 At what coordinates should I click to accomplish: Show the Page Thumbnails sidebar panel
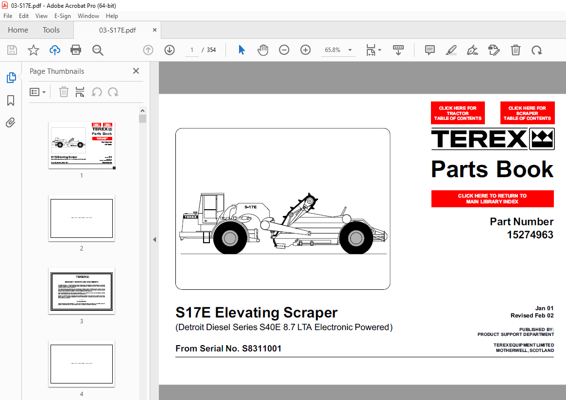(x=11, y=78)
